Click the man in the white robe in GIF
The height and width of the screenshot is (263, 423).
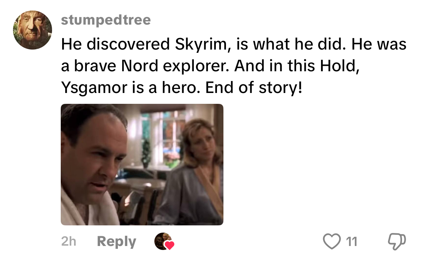(93, 167)
